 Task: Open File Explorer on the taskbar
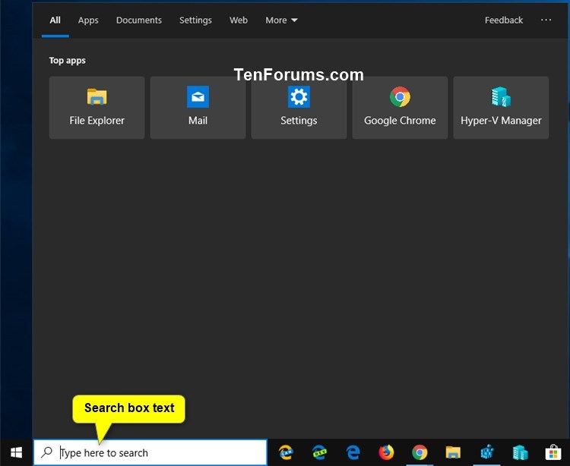pos(453,452)
